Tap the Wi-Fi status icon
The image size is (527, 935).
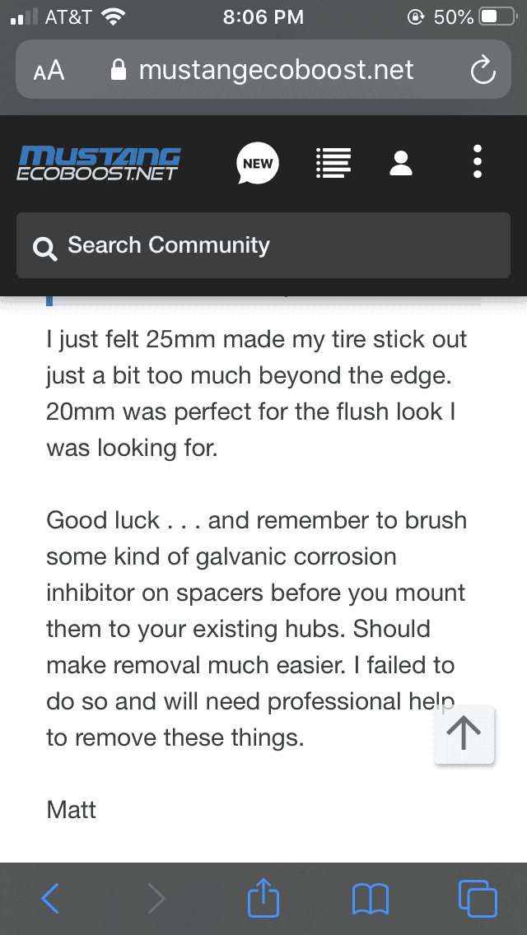coord(114,16)
